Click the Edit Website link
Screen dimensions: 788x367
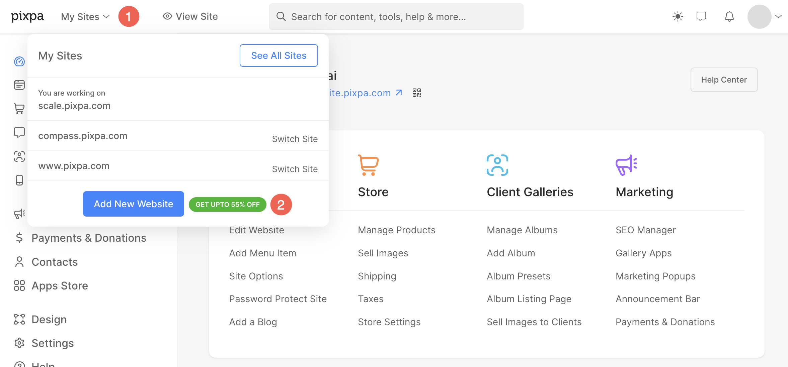tap(257, 230)
